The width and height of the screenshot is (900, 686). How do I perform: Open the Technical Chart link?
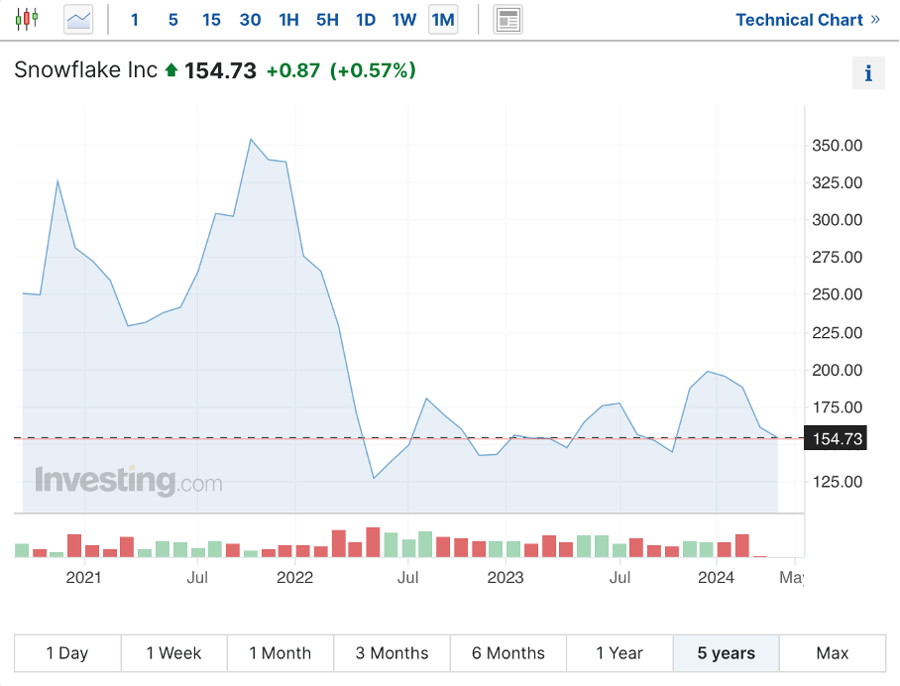(x=799, y=19)
